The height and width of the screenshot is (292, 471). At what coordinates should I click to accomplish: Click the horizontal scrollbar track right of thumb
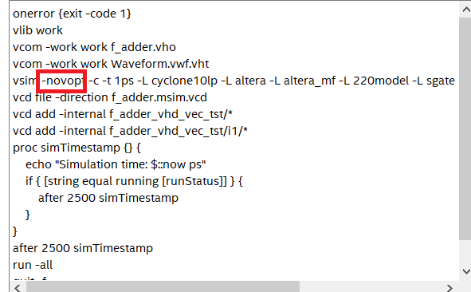click(x=371, y=287)
